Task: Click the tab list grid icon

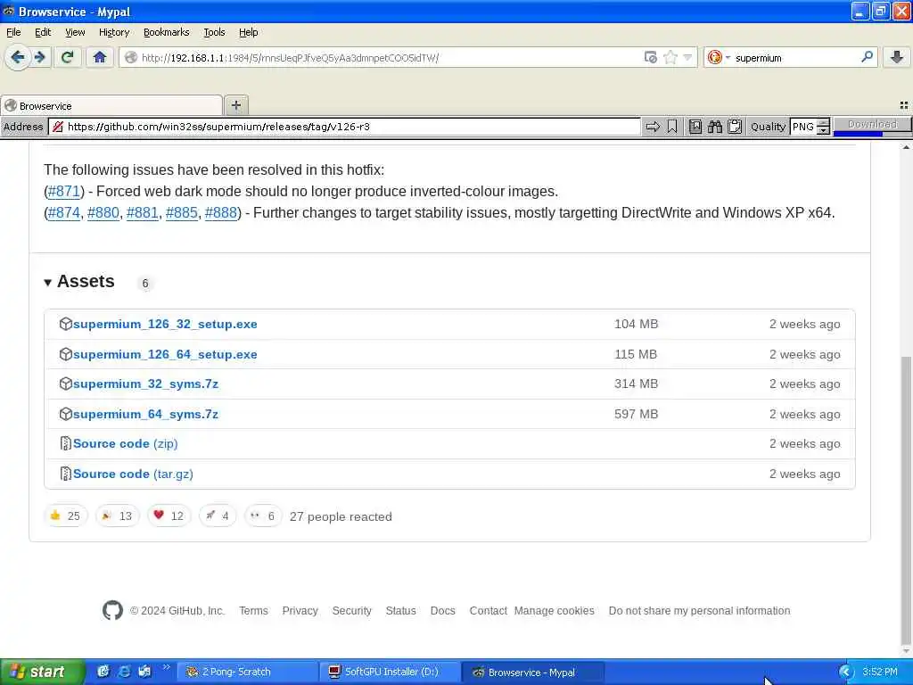Action: 904,105
